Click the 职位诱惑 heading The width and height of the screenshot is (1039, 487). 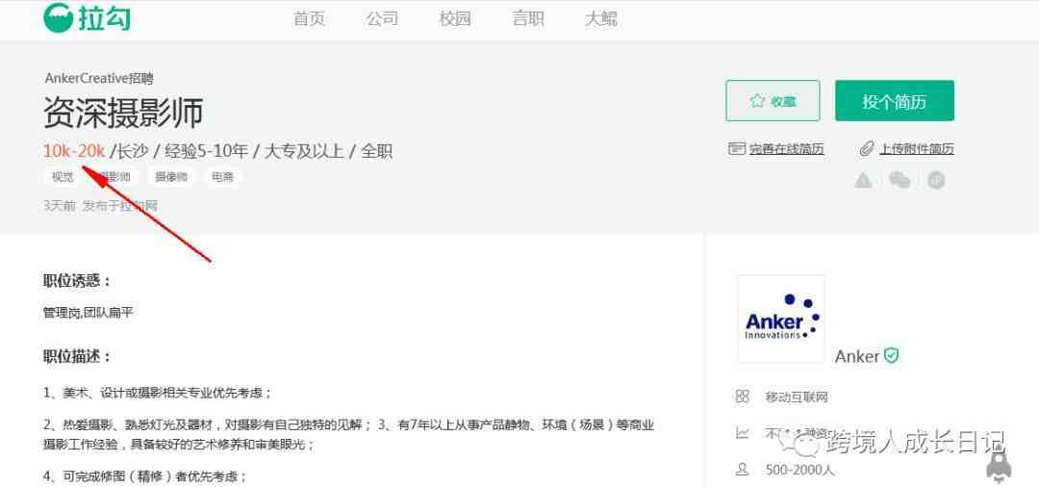[x=78, y=281]
